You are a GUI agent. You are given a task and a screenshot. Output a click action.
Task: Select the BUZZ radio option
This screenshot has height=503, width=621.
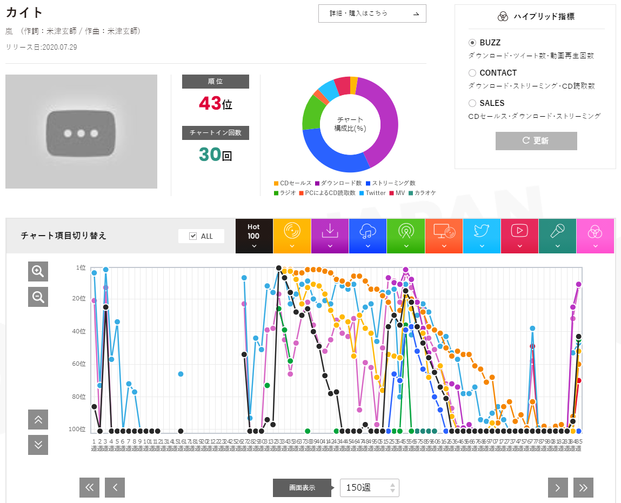pyautogui.click(x=472, y=42)
